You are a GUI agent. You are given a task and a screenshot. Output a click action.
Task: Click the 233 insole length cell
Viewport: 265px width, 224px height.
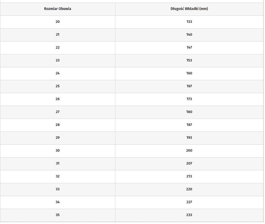(x=189, y=215)
